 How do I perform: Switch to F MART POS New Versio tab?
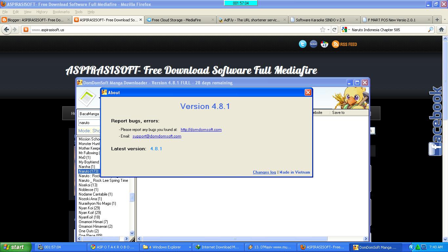396,20
